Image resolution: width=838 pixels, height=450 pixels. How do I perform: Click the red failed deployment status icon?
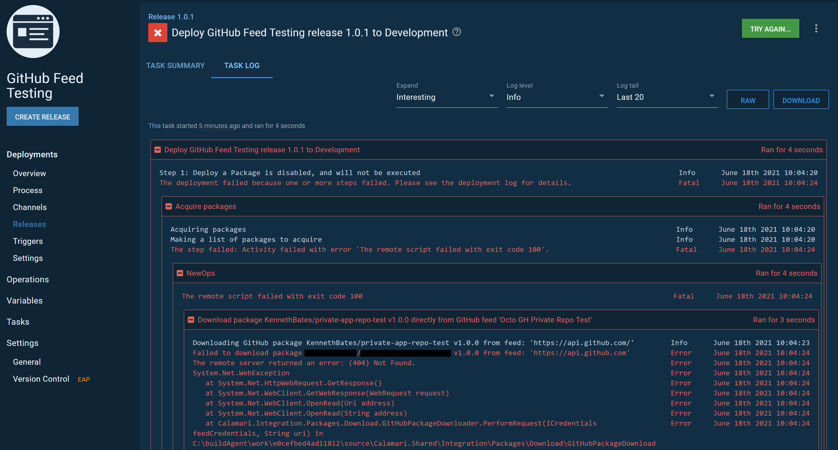(158, 33)
